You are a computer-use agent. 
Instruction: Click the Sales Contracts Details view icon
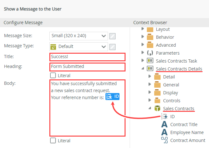coord(150,69)
